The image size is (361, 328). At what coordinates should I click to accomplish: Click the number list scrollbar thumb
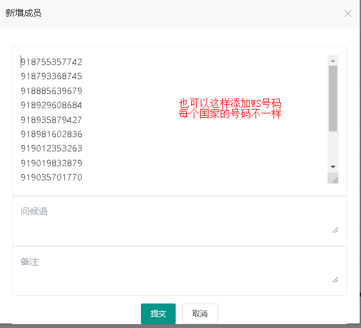pos(333,99)
